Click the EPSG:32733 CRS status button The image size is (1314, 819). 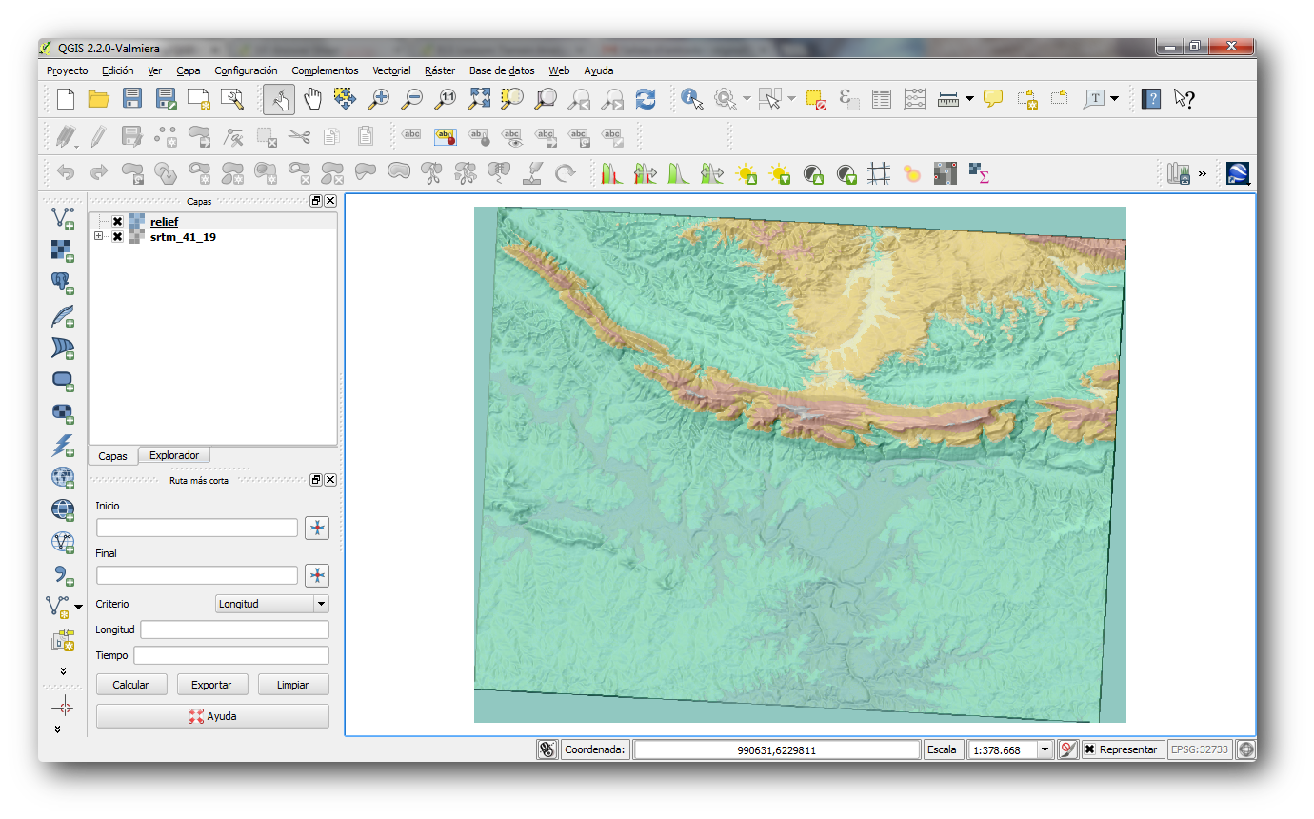coord(1200,749)
